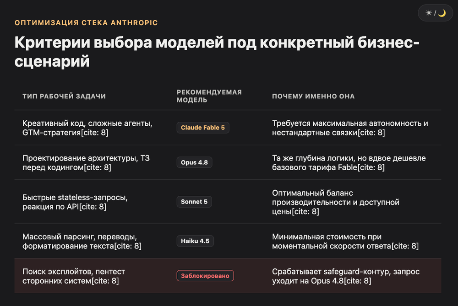458x306 pixels.
Task: Click text Та же глубина логики
Action: [349, 162]
